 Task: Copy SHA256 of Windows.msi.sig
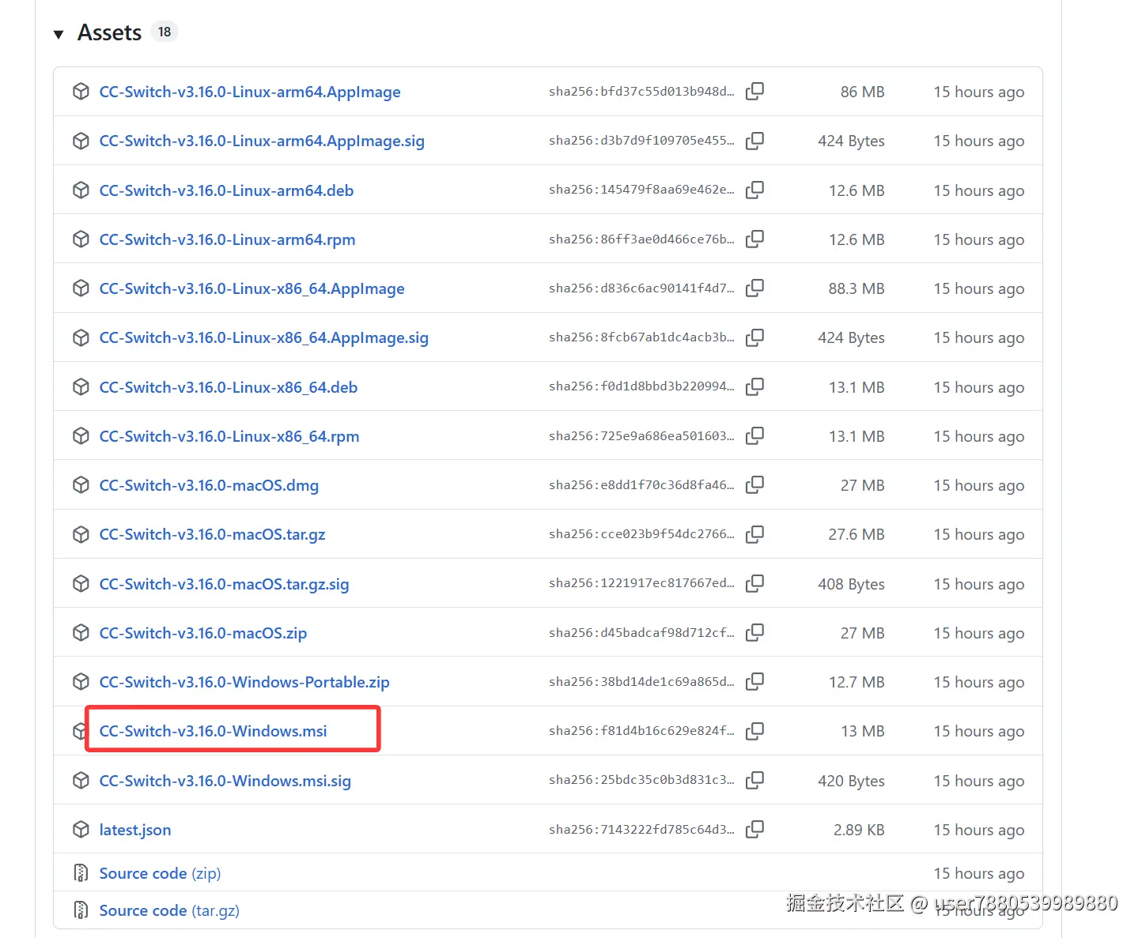click(755, 780)
